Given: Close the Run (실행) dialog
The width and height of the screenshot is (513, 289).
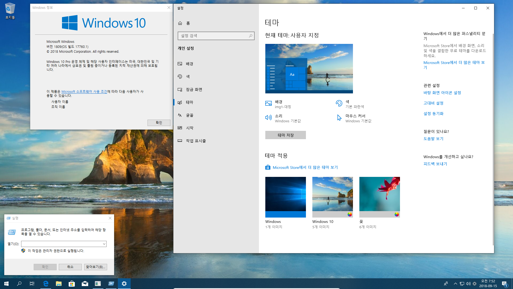Looking at the screenshot, I should coord(110,218).
